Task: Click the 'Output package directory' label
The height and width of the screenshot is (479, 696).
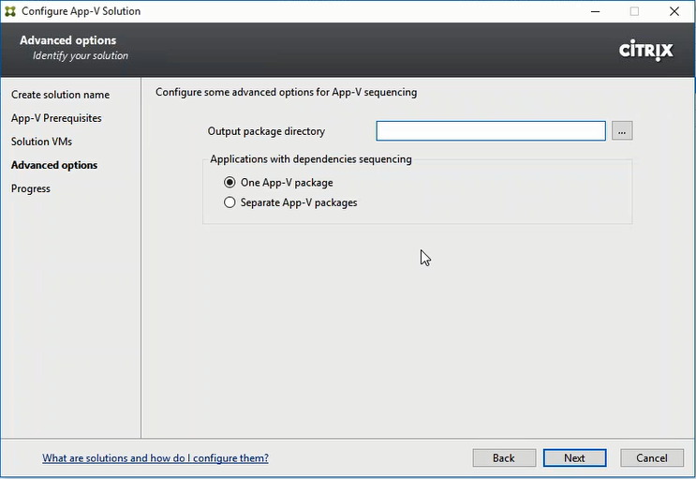Action: pyautogui.click(x=266, y=131)
